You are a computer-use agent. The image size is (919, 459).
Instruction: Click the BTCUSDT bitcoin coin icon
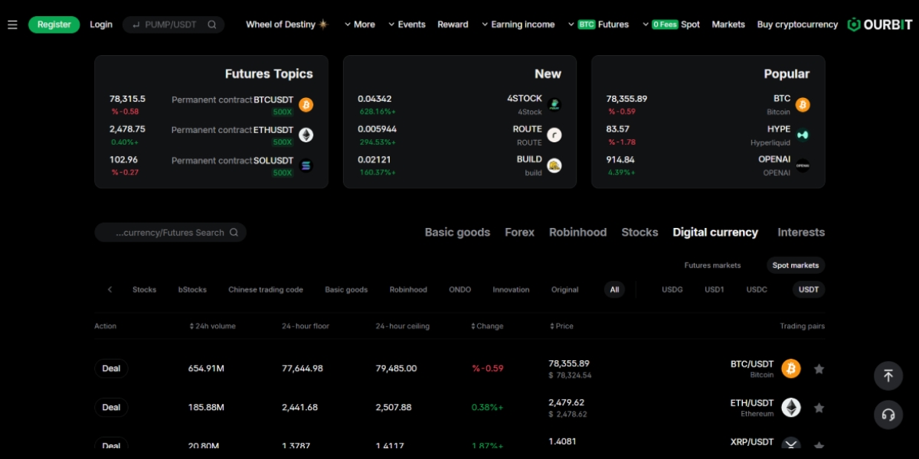click(306, 105)
